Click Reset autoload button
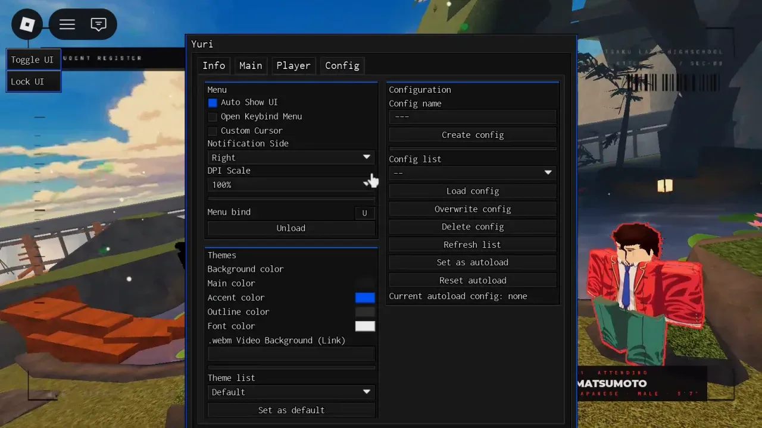Screen dimensions: 762x428 473,280
